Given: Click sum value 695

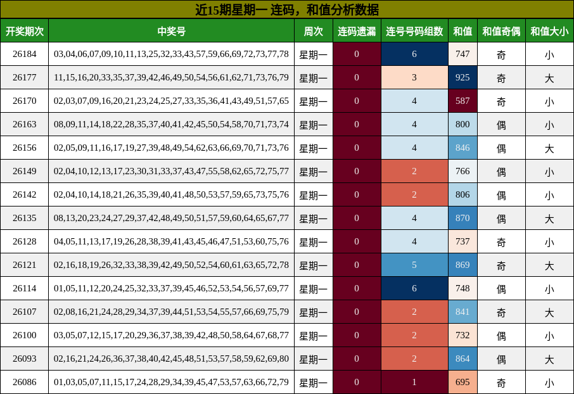Looking at the screenshot, I should [x=462, y=383].
